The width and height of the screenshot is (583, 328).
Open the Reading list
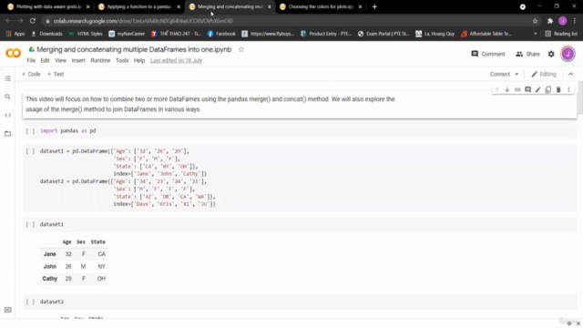point(561,34)
